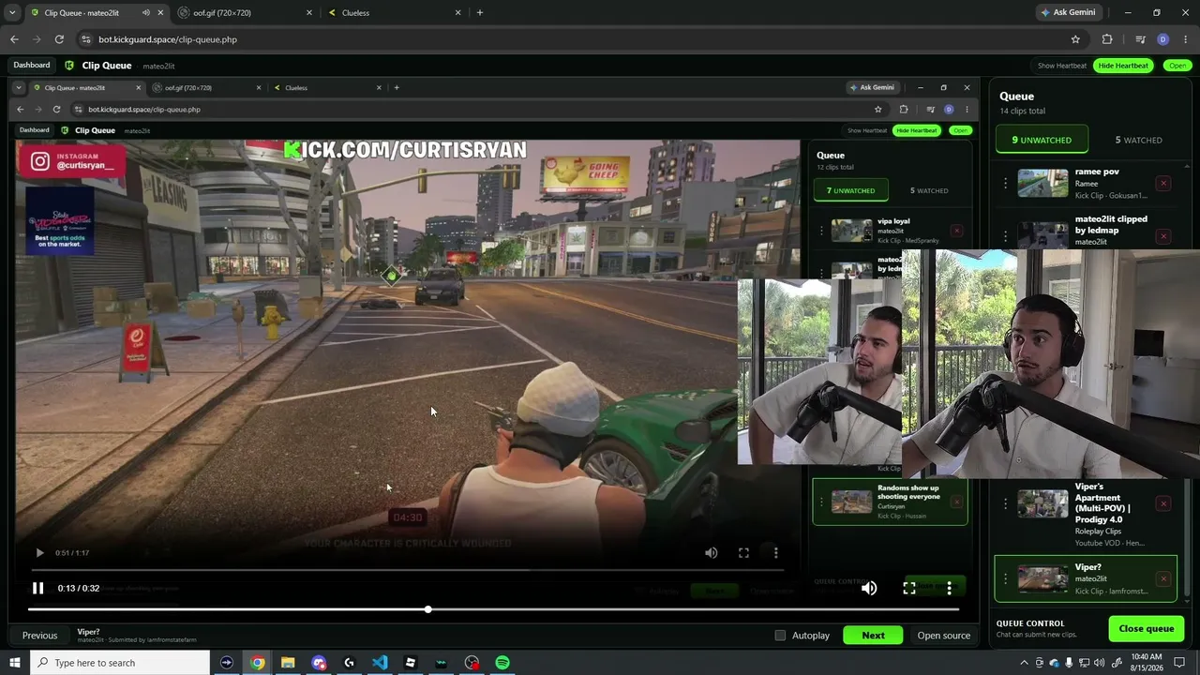
Task: Toggle the Autoplay checkbox
Action: (x=780, y=636)
